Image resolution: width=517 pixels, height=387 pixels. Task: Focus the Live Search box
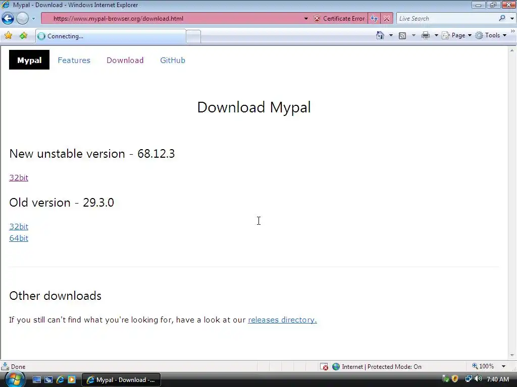[x=447, y=19]
